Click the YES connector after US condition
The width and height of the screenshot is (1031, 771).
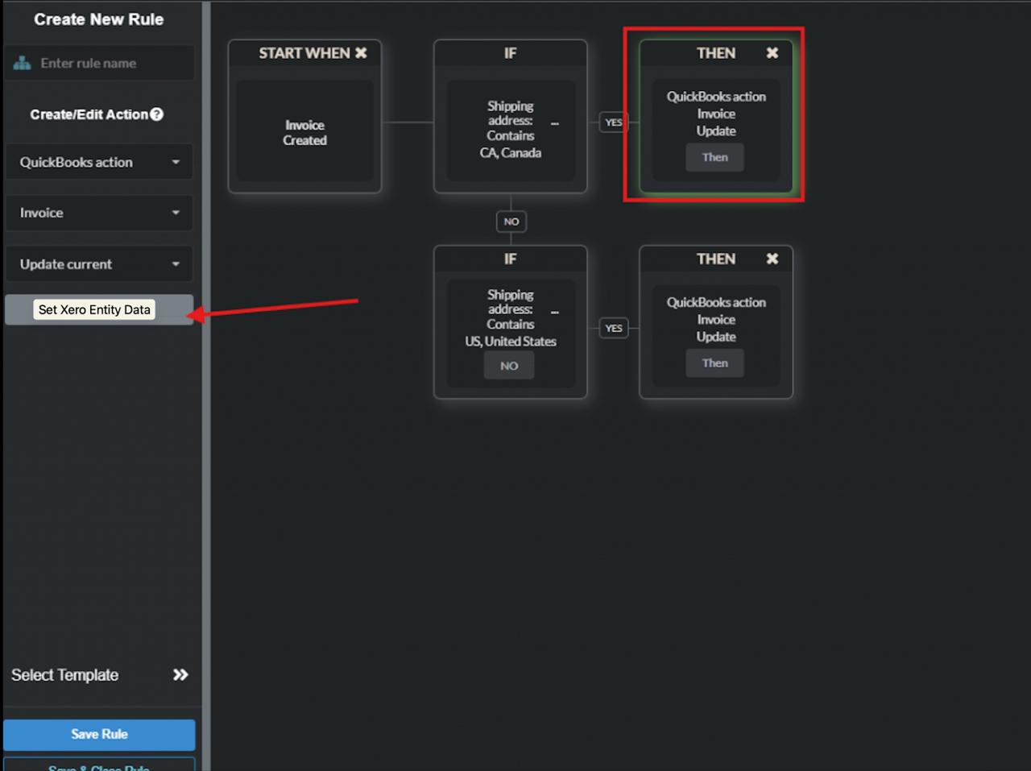pos(614,328)
